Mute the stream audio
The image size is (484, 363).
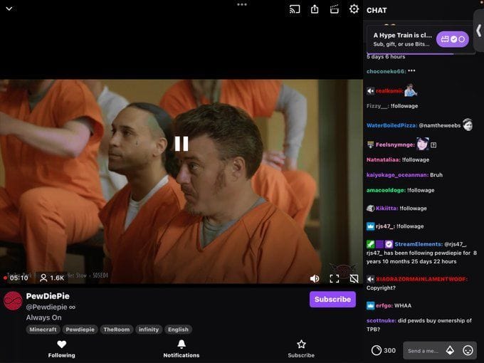315,278
